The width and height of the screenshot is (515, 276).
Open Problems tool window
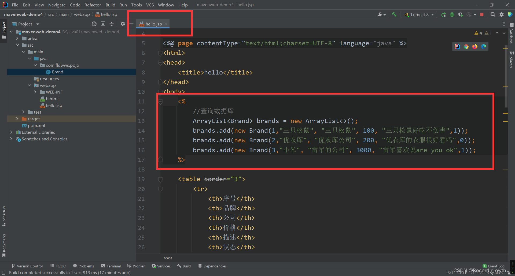coord(83,266)
